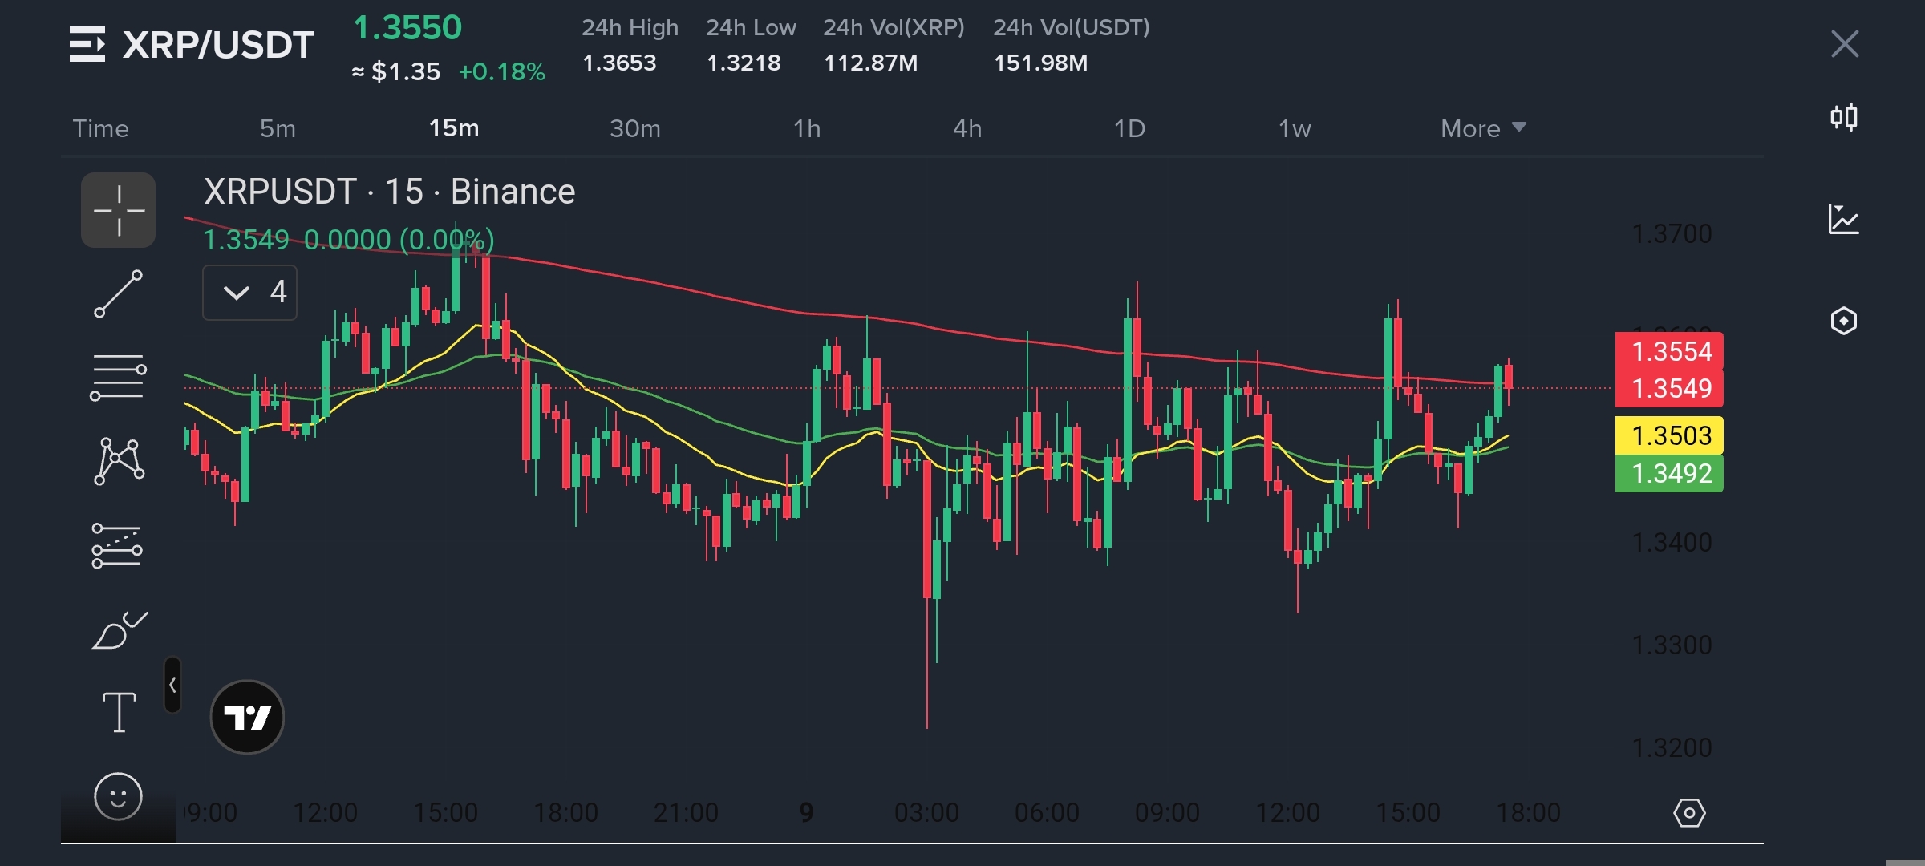The image size is (1925, 866).
Task: Open the More timeframes dropdown
Action: (x=1482, y=128)
